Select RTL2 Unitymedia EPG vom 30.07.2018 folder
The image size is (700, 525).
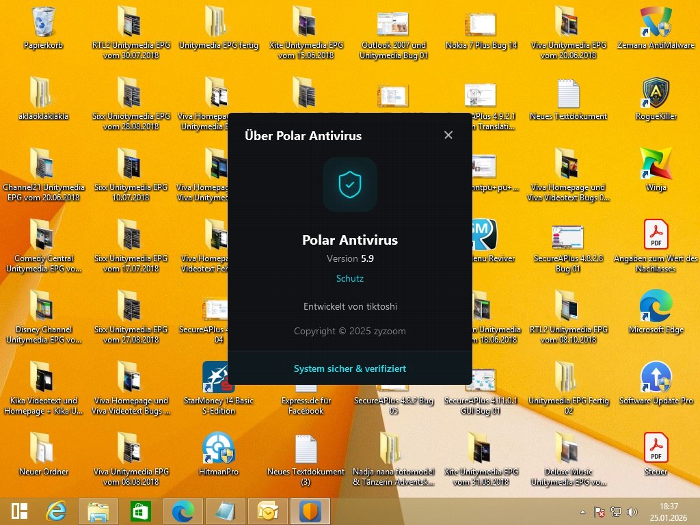131,33
